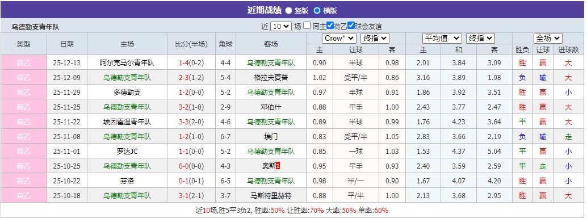Click the 罗达JC home team name
The image size is (587, 218).
[x=127, y=152]
